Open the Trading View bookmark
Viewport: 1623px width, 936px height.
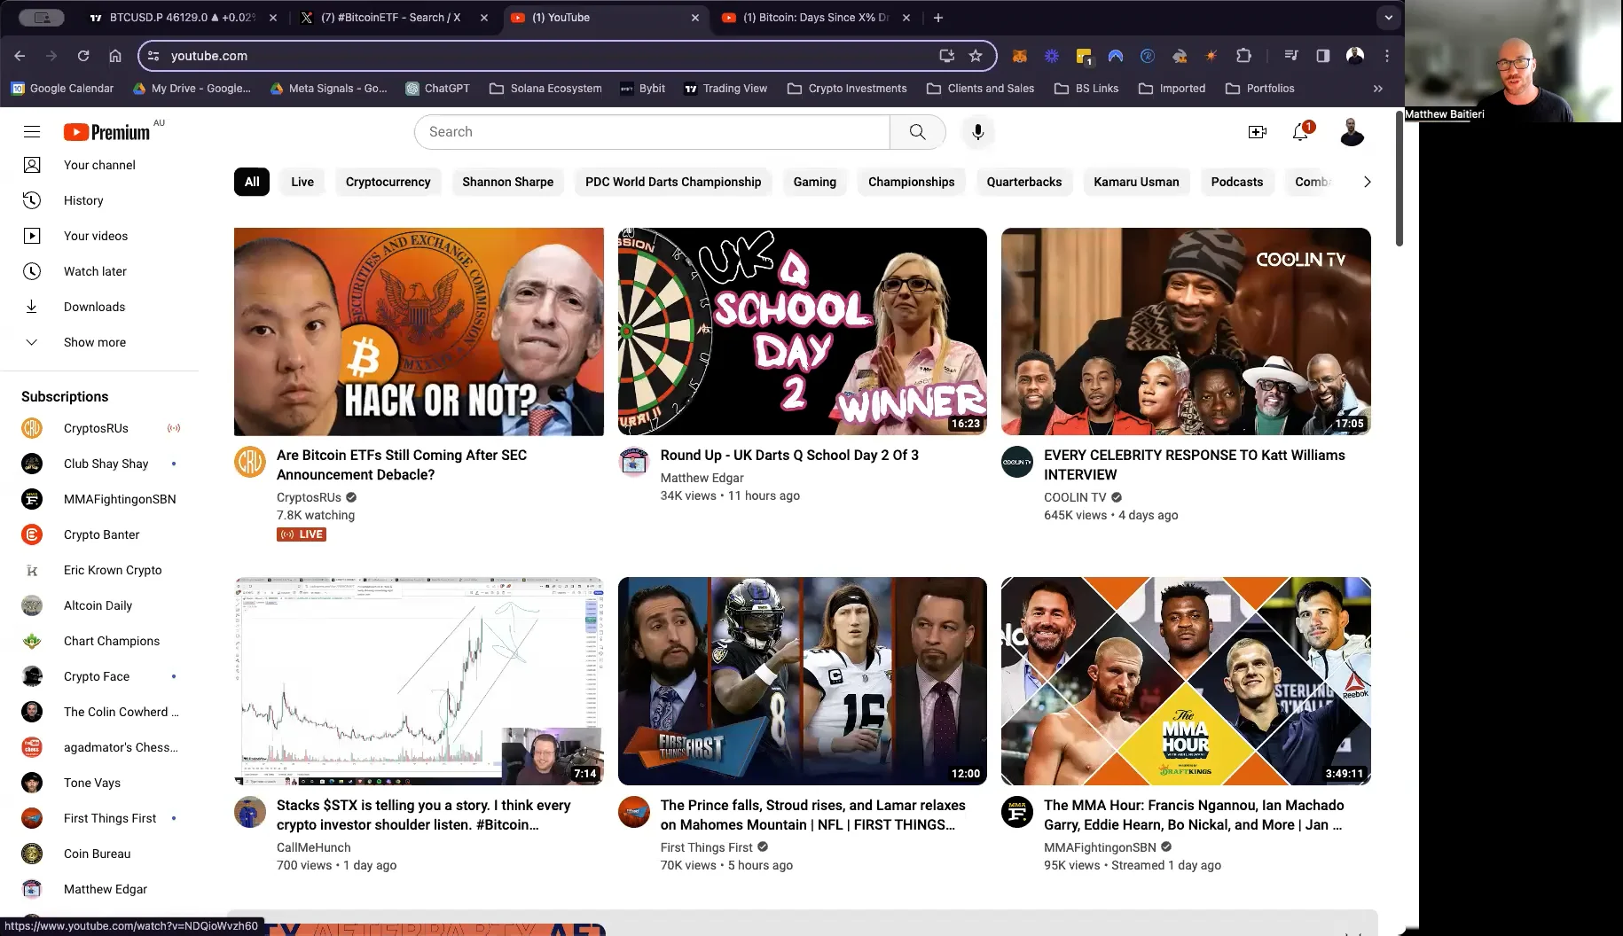tap(725, 89)
